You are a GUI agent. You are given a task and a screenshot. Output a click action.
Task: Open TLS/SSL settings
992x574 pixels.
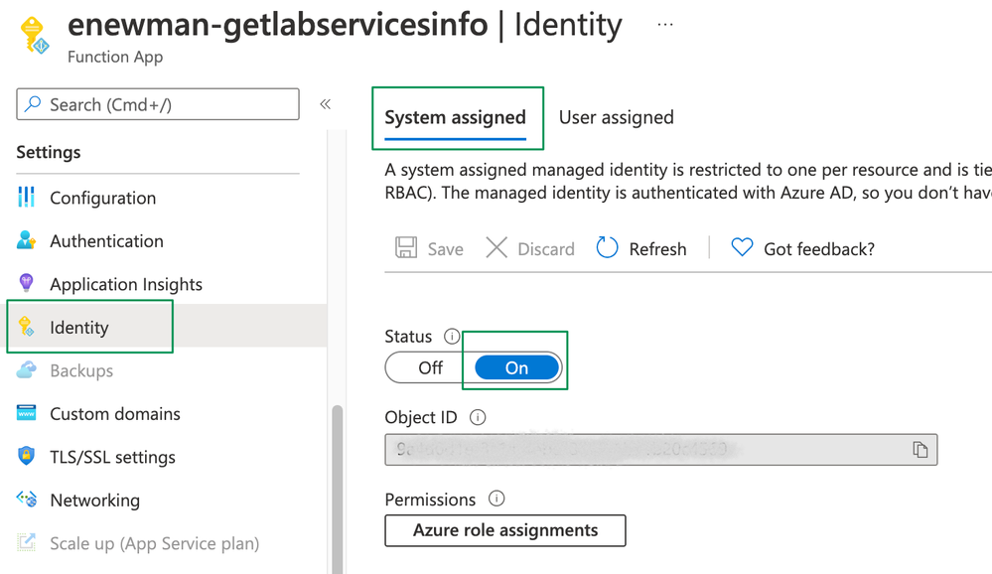(x=112, y=457)
